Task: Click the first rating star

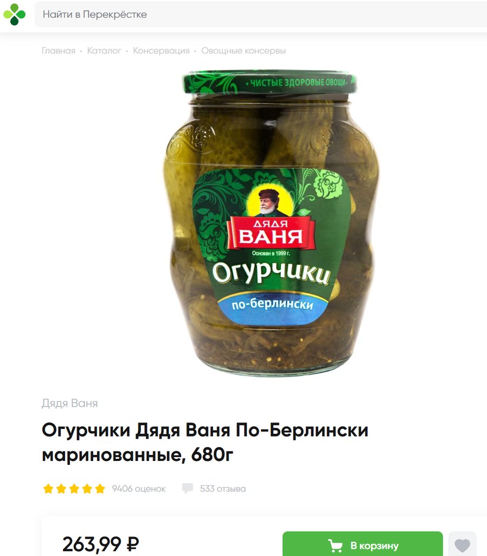Action: tap(48, 489)
